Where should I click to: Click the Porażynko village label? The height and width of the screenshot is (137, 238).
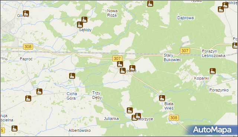pos(219,90)
